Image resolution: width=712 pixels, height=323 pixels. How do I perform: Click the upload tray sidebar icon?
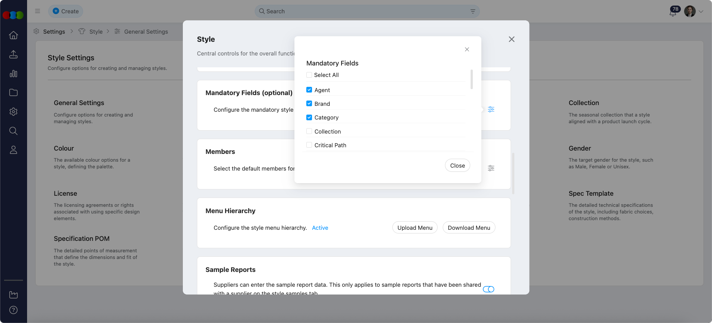pyautogui.click(x=13, y=54)
